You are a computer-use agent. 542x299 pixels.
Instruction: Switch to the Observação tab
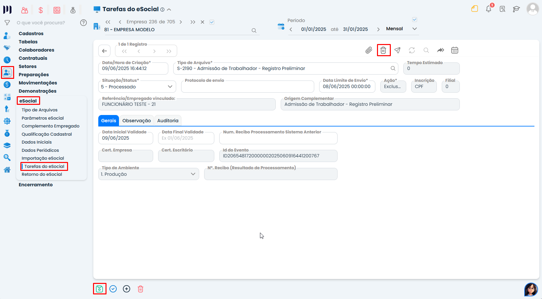tap(136, 121)
